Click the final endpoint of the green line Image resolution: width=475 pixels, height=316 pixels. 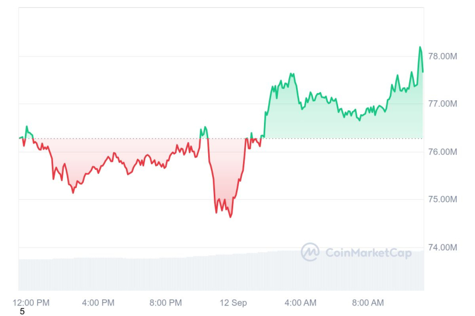(x=423, y=71)
